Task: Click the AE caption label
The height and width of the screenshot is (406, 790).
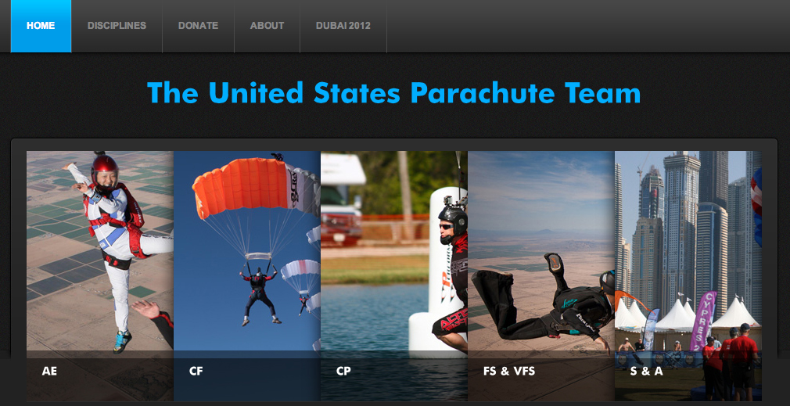Action: coord(49,372)
